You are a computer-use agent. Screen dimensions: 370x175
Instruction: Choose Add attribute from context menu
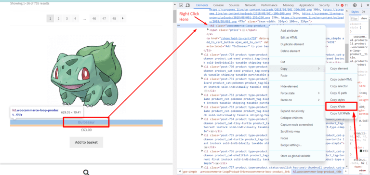coord(289,31)
